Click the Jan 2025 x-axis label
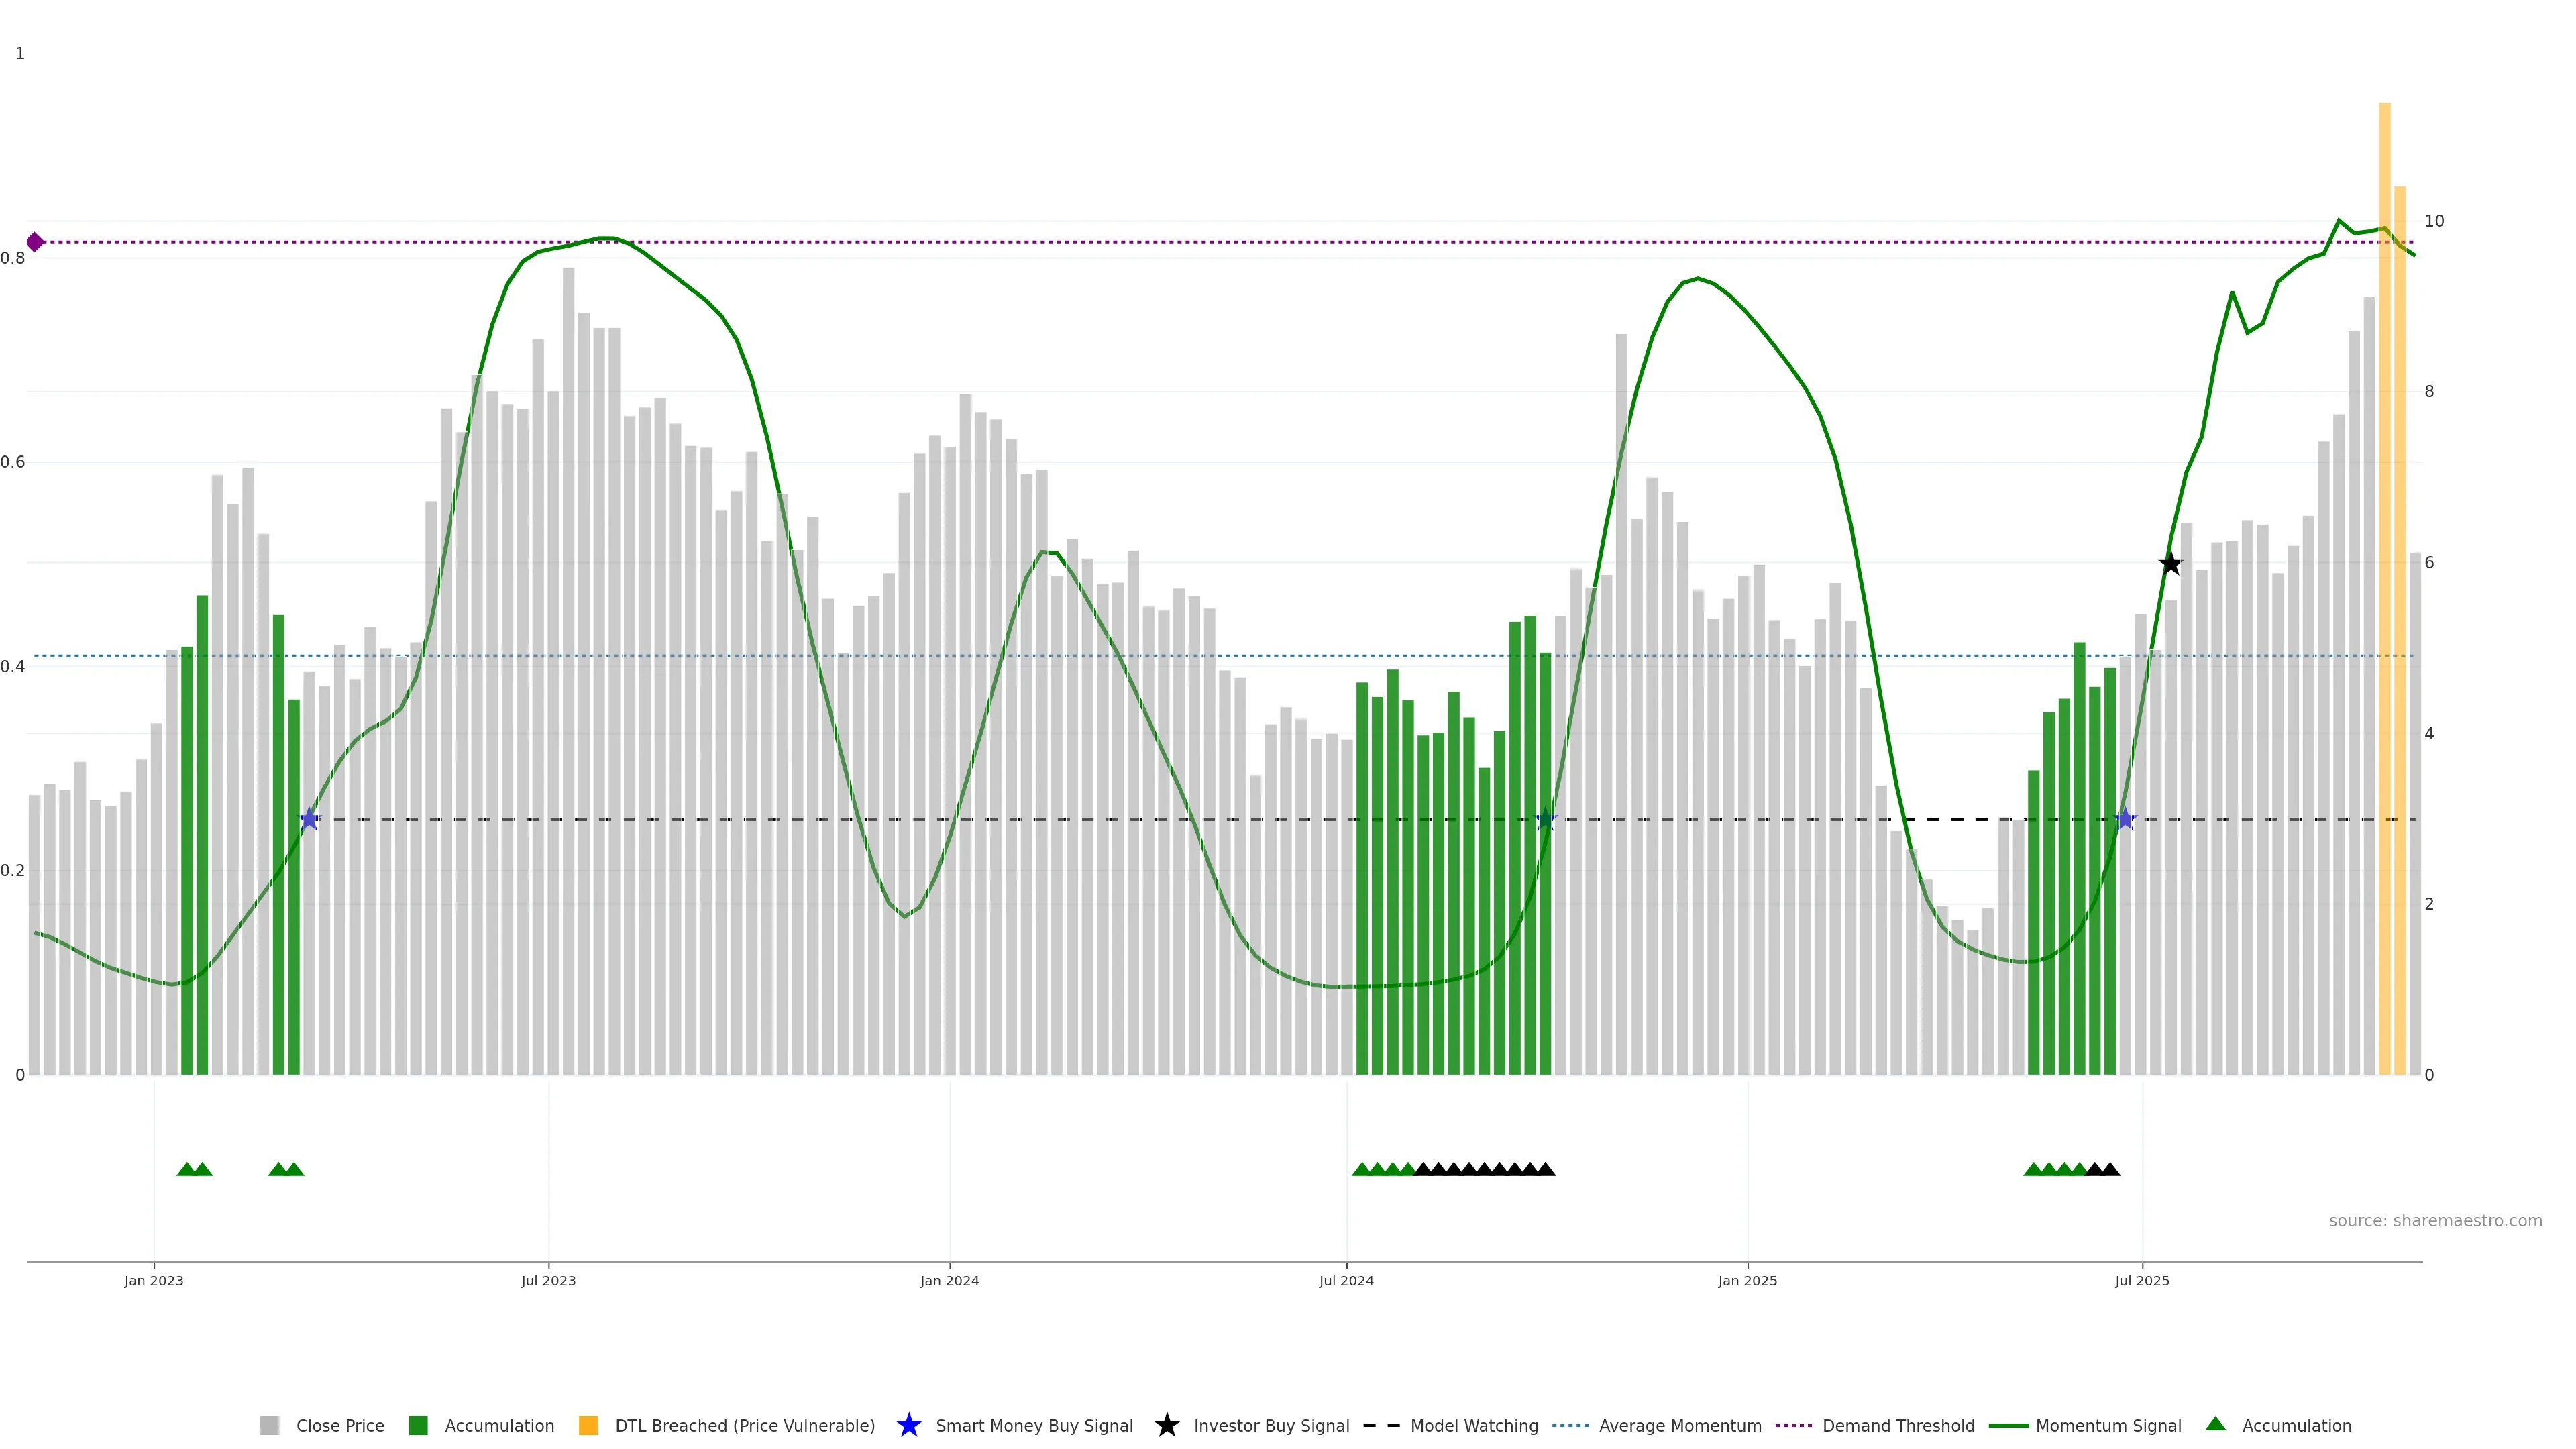2576x1449 pixels. coord(1747,1281)
